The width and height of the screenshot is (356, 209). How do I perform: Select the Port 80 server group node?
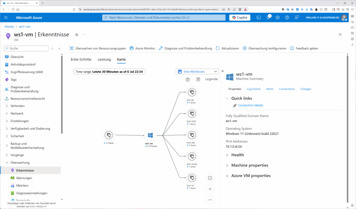coord(192,92)
